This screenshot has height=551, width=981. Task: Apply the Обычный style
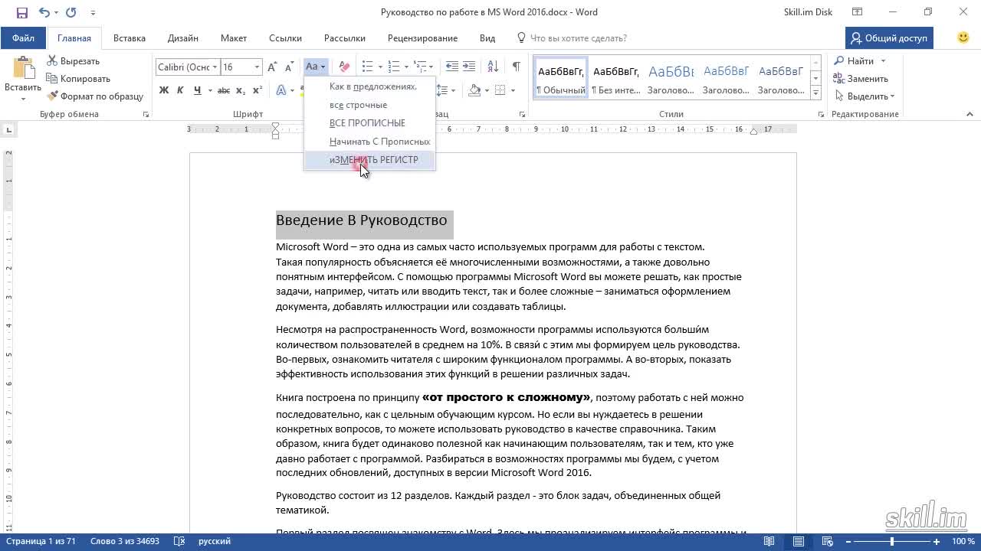(x=560, y=79)
